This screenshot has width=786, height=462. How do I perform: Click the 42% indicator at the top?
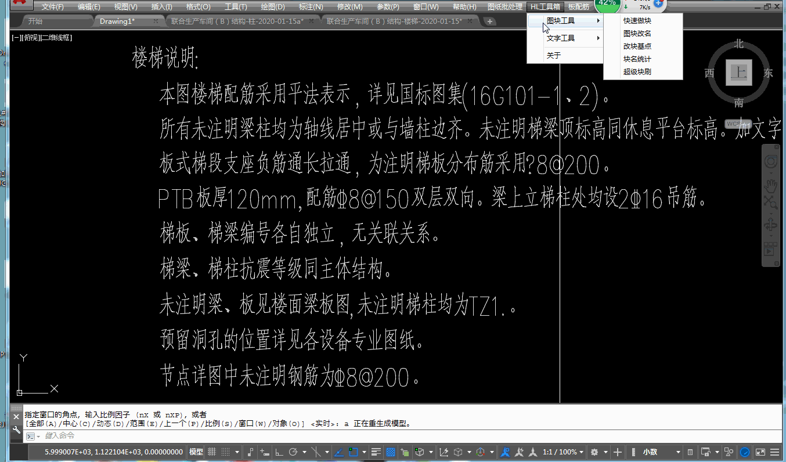pos(608,5)
